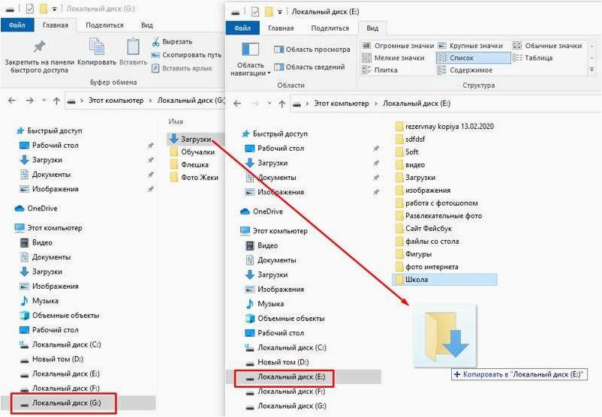Select работа с фотошопом folder
The image size is (602, 417).
(437, 203)
